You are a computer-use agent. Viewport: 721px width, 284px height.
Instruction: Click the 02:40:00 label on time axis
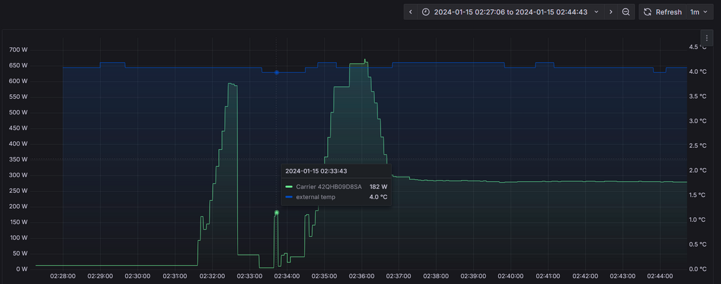click(511, 276)
